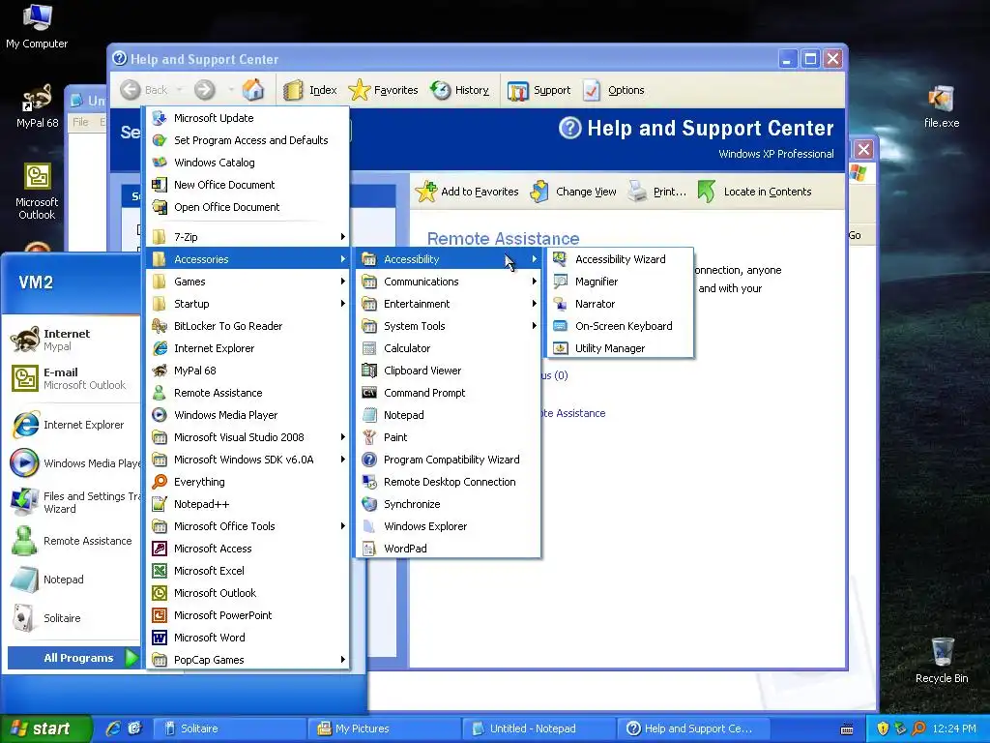The height and width of the screenshot is (743, 990).
Task: Click the New Office Document icon
Action: click(160, 185)
